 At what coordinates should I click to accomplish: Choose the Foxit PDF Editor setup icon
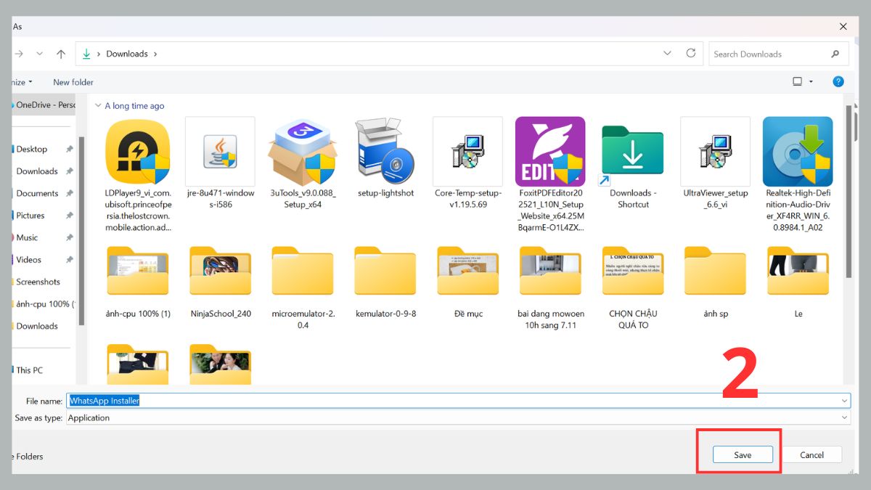point(550,152)
